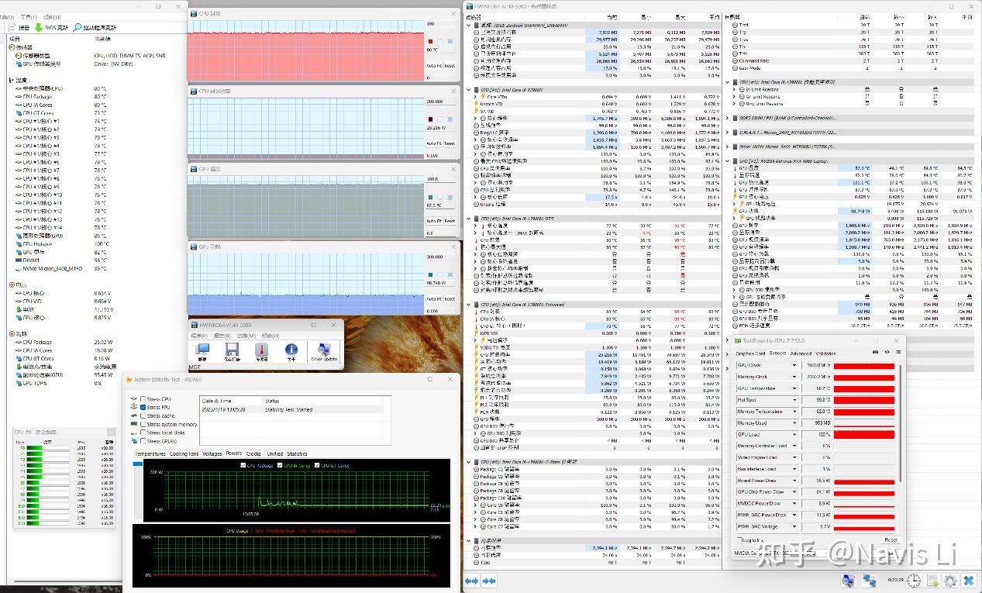
Task: Open Graphics Card tab in GPU-Z
Action: 749,353
